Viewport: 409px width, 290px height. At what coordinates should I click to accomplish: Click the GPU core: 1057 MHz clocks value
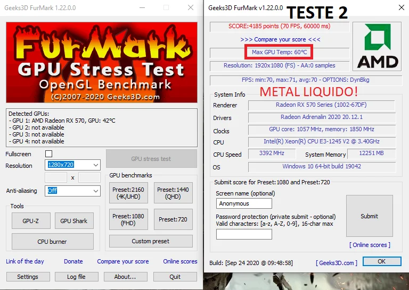tap(321, 129)
